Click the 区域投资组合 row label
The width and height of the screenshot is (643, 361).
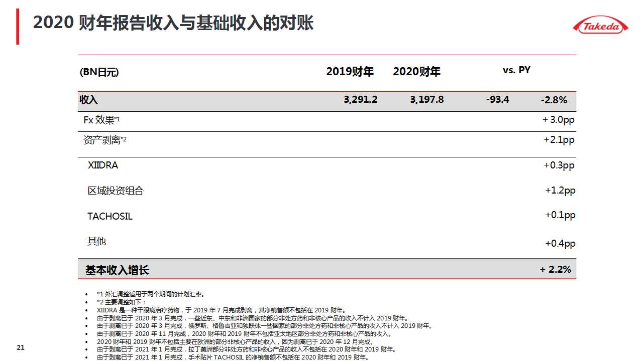point(116,191)
